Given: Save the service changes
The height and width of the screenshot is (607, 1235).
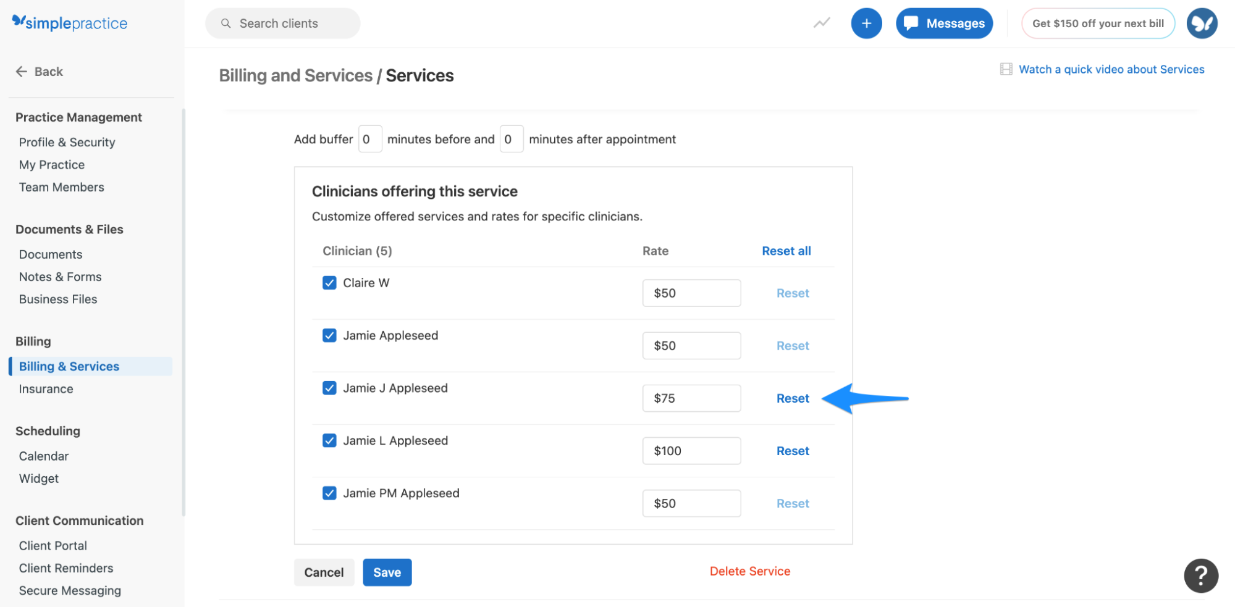Looking at the screenshot, I should click(387, 572).
